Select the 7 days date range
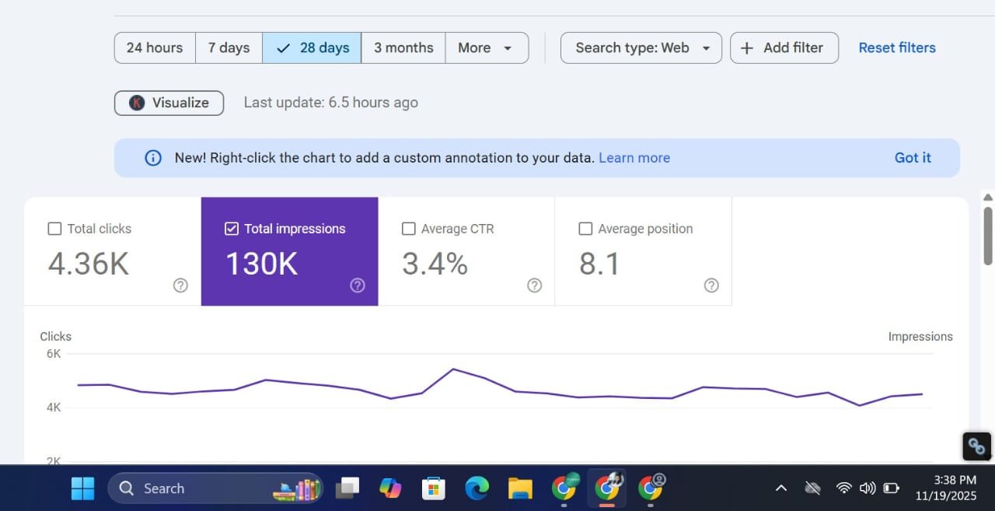Viewport: 995px width, 511px height. coord(229,47)
